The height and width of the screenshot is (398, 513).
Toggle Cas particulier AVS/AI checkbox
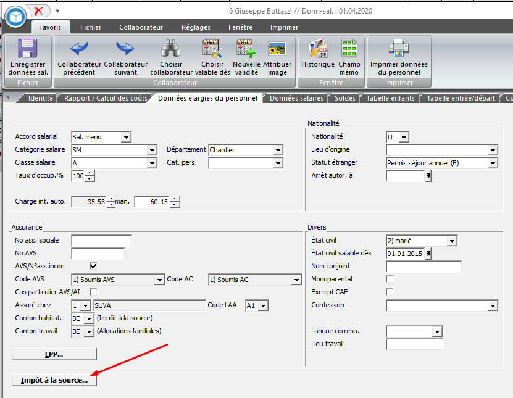(x=93, y=292)
